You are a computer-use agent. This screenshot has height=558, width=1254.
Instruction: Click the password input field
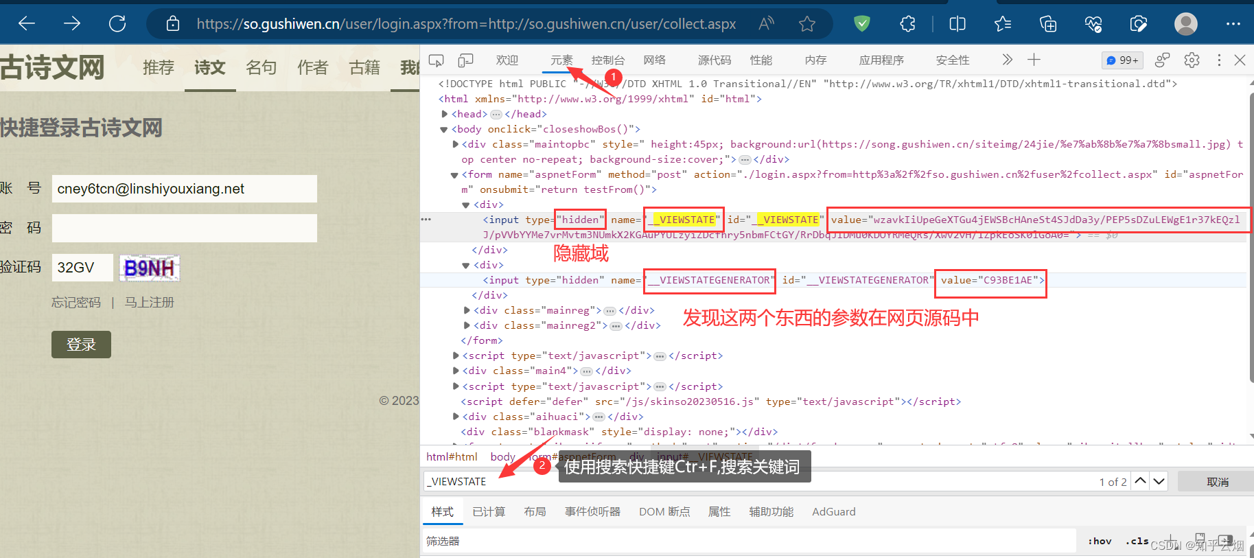point(185,228)
